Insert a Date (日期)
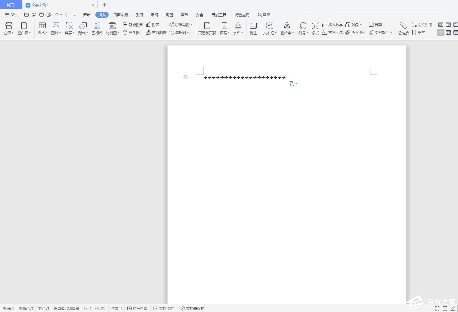The height and width of the screenshot is (312, 458). pos(375,25)
